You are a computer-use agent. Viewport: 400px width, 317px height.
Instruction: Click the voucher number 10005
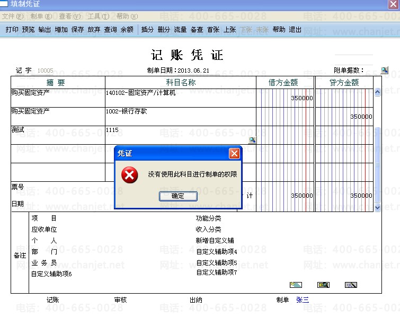tap(45, 71)
